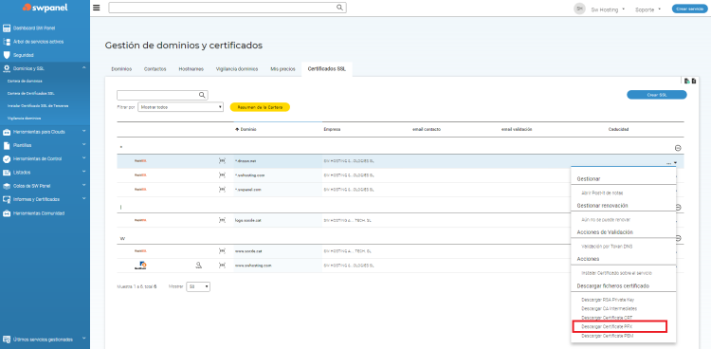This screenshot has width=711, height=349.
Task: Open the Soporte dropdown in the top bar
Action: click(648, 9)
